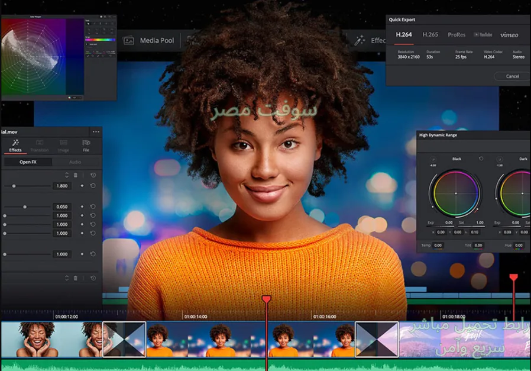Screen dimensions: 531x371
Task: Click the High Dynamic Range panel title
Action: (x=438, y=135)
